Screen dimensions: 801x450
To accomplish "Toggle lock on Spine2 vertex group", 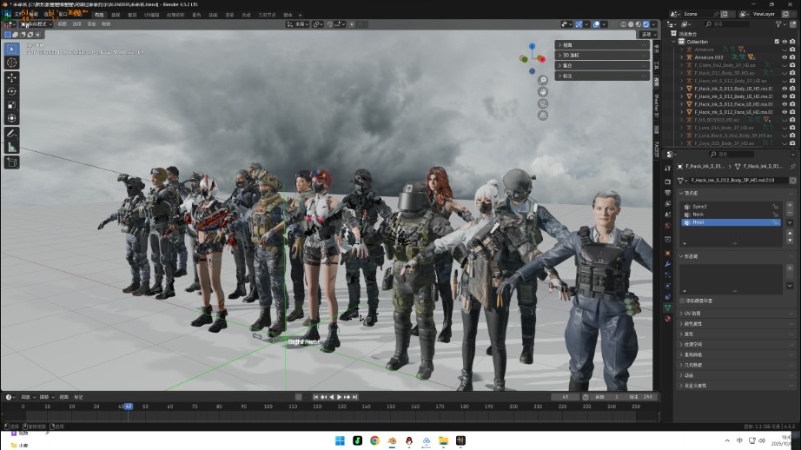I will [776, 207].
